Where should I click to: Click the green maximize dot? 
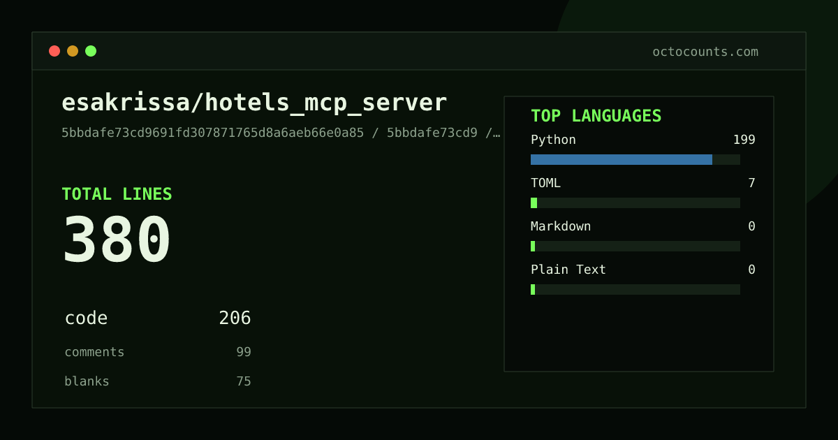[91, 51]
